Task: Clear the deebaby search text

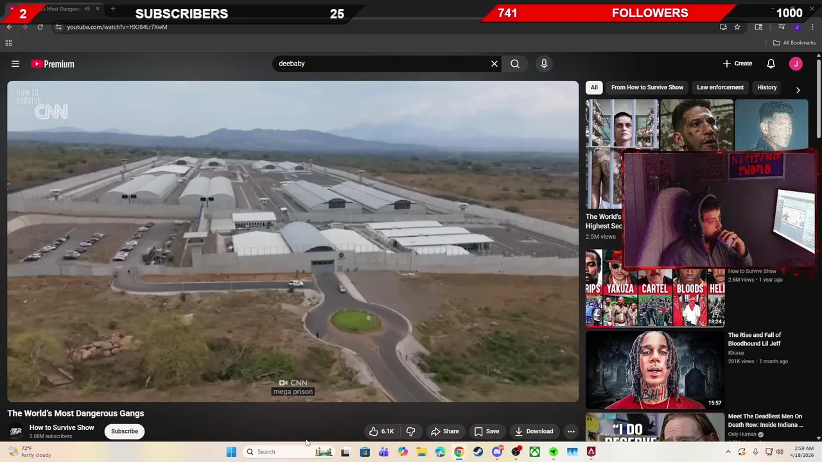Action: (494, 64)
